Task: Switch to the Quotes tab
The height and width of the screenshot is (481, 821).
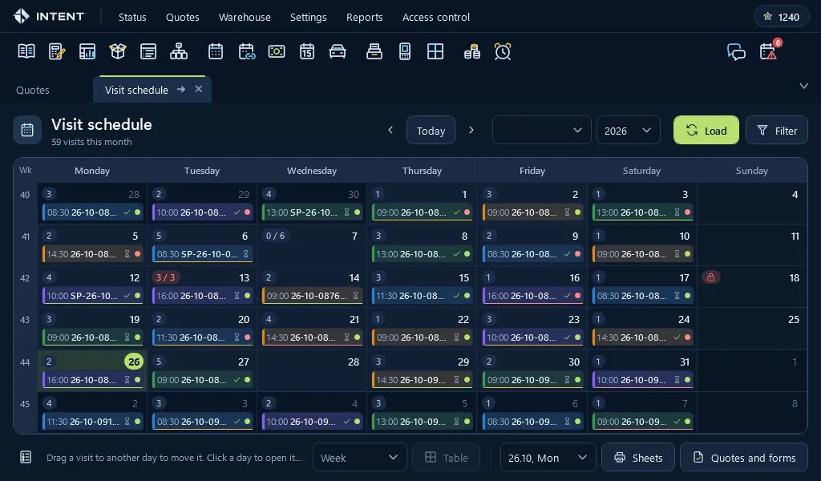Action: 32,90
